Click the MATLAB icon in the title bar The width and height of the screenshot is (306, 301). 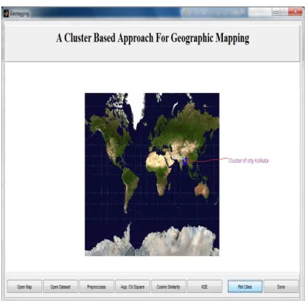6,14
